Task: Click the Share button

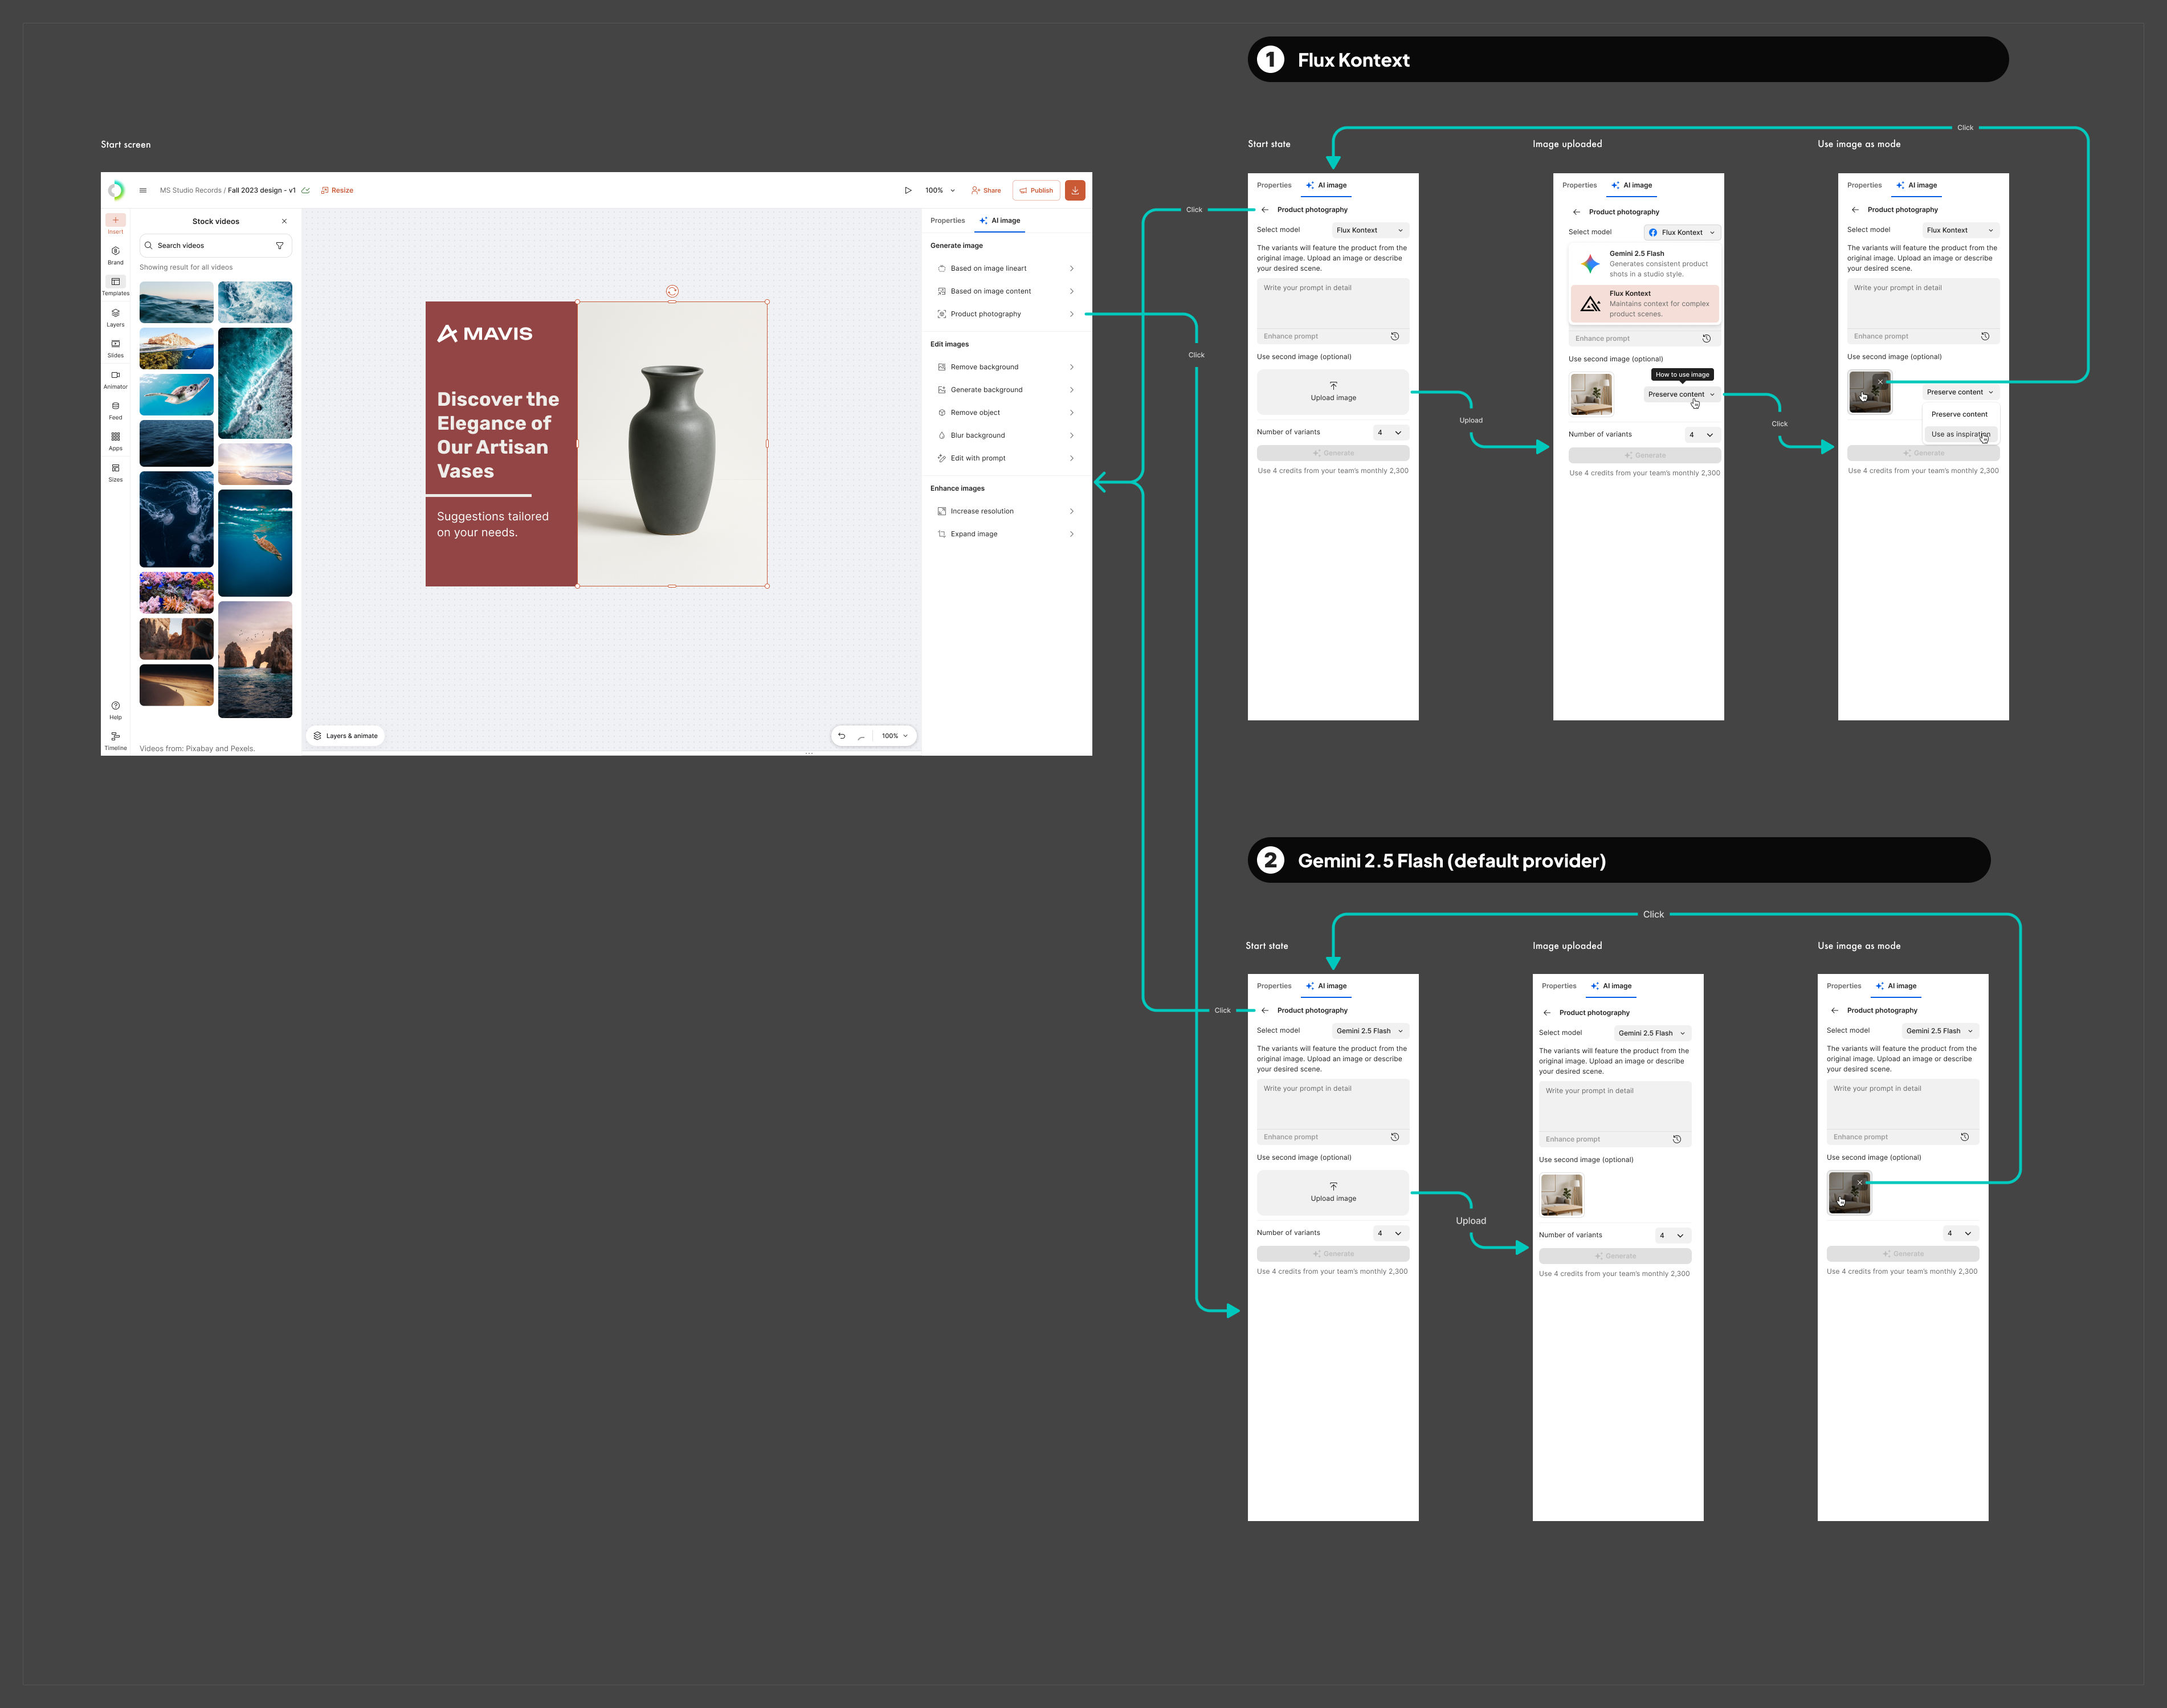Action: 986,190
